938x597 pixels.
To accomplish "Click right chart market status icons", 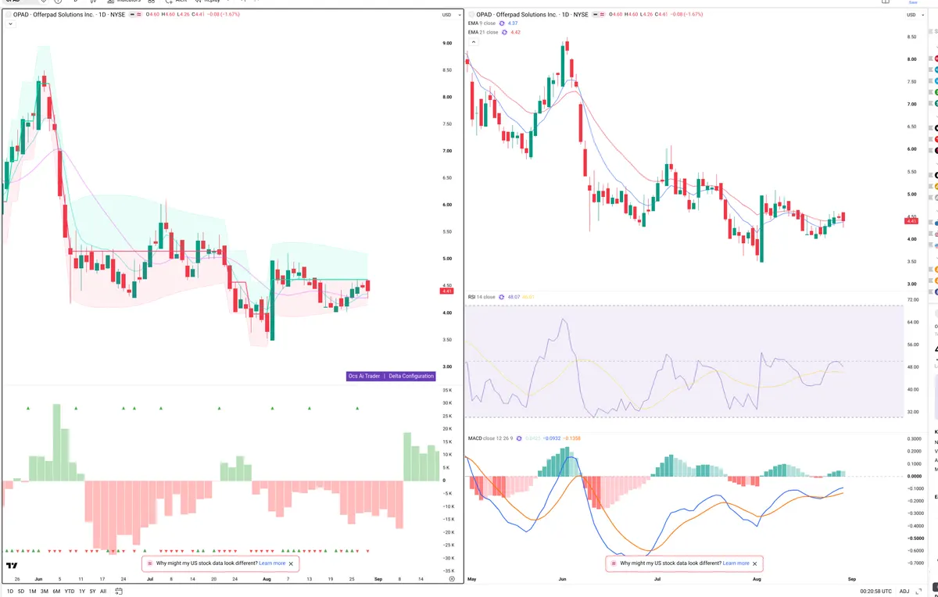I will coord(599,15).
